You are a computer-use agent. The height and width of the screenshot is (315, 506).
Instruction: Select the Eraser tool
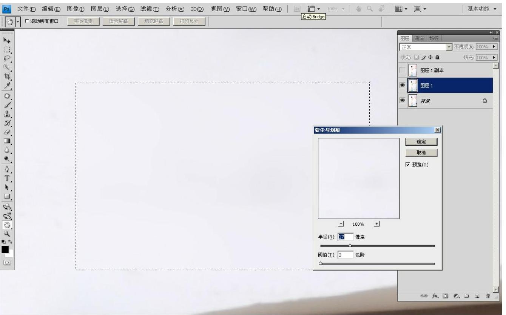pos(7,132)
